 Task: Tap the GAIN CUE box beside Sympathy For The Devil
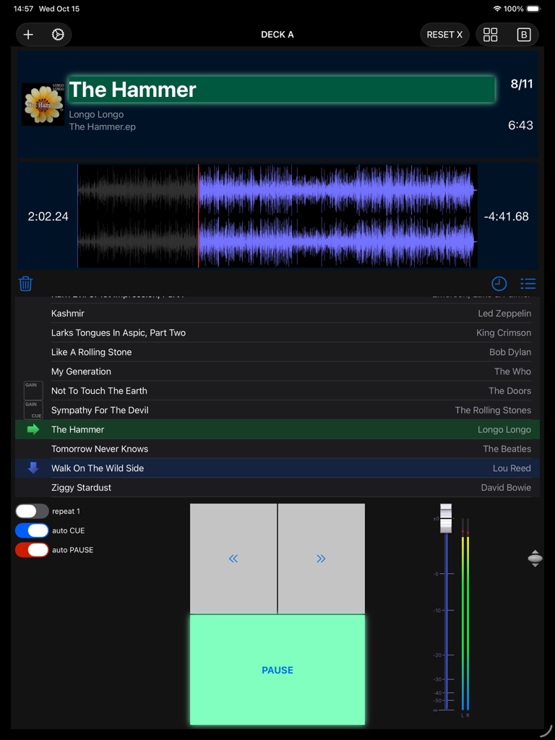[x=33, y=410]
